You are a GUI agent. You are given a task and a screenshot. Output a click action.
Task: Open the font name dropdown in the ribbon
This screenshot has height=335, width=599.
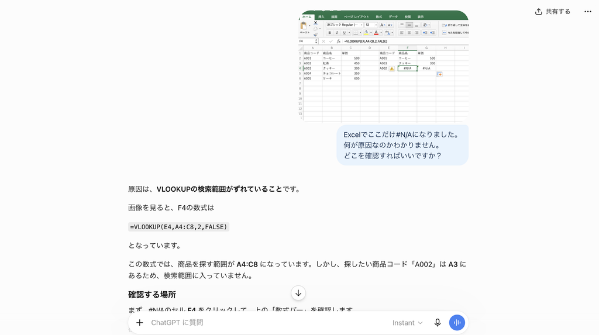click(344, 25)
